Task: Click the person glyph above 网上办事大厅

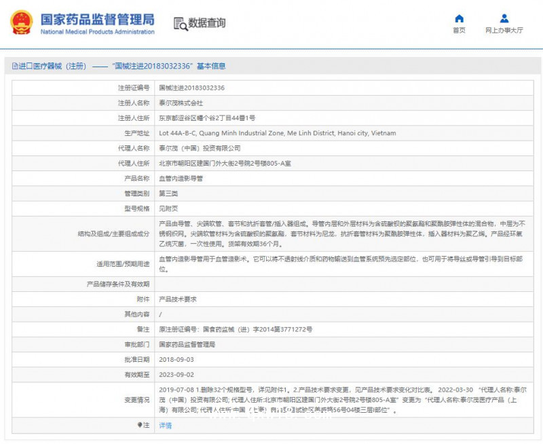Action: point(503,18)
